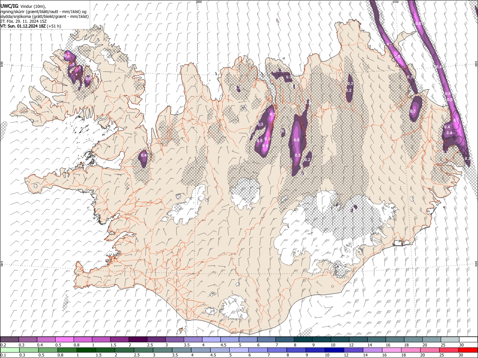Image resolution: width=478 pixels, height=358 pixels.
Task: Click the pale green first swatch of the lower legend row
Action: (x=10, y=350)
